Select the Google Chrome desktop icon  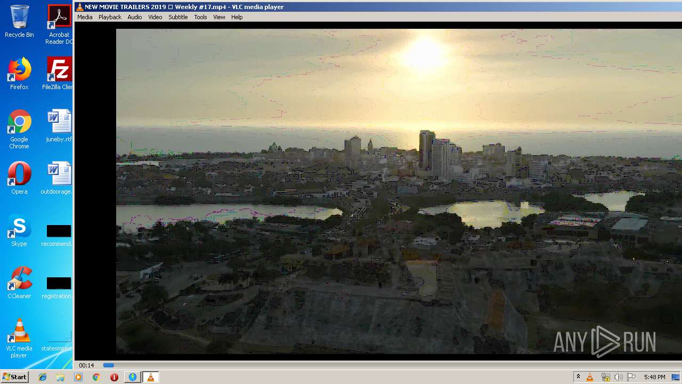click(x=19, y=129)
